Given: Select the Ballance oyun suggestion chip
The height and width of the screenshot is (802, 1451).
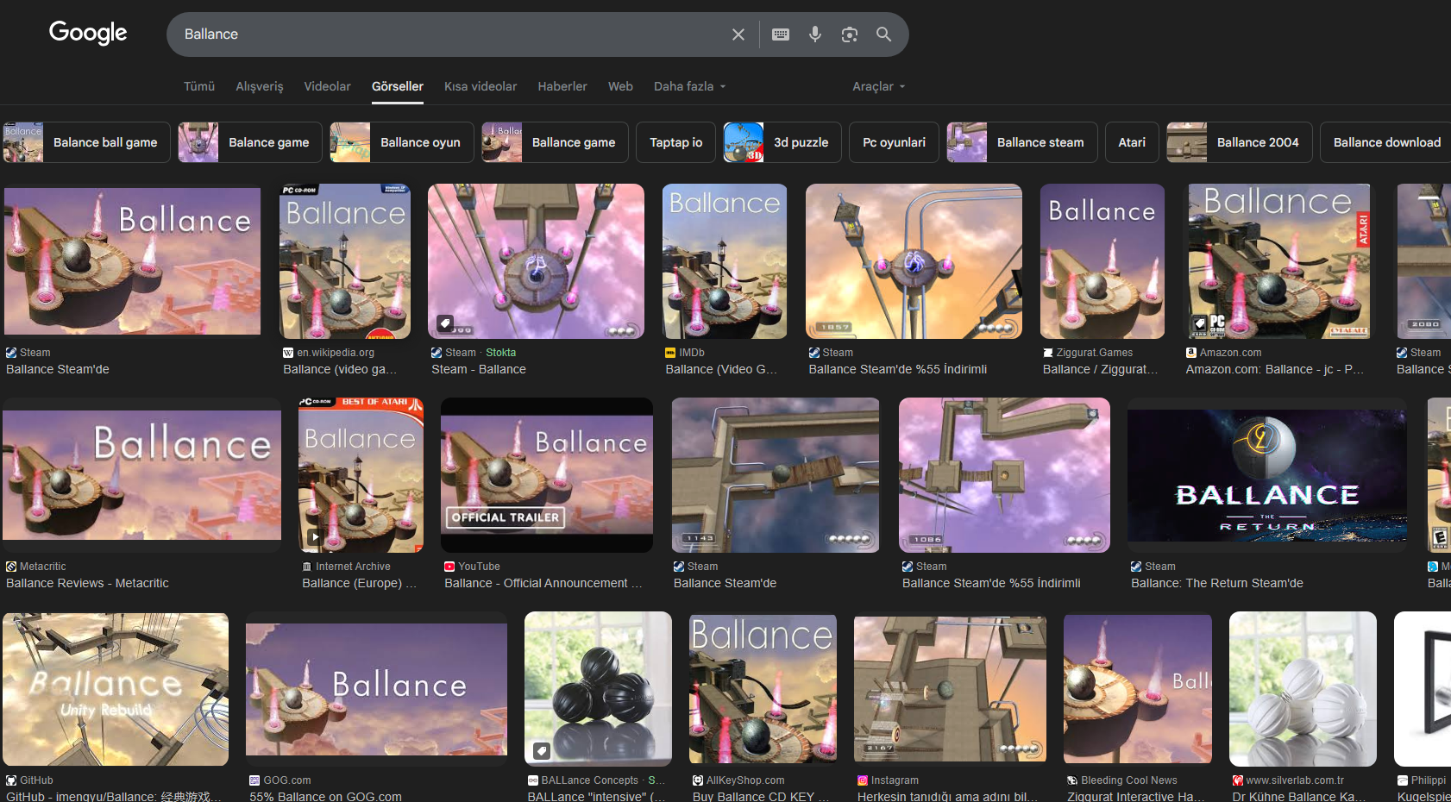Looking at the screenshot, I should point(402,142).
